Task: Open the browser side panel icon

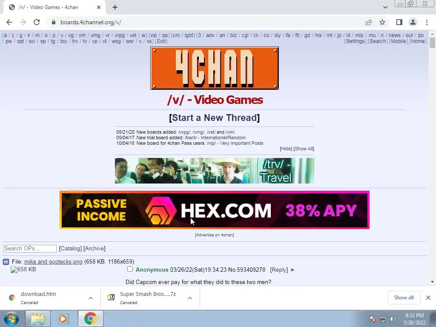Action: click(399, 22)
